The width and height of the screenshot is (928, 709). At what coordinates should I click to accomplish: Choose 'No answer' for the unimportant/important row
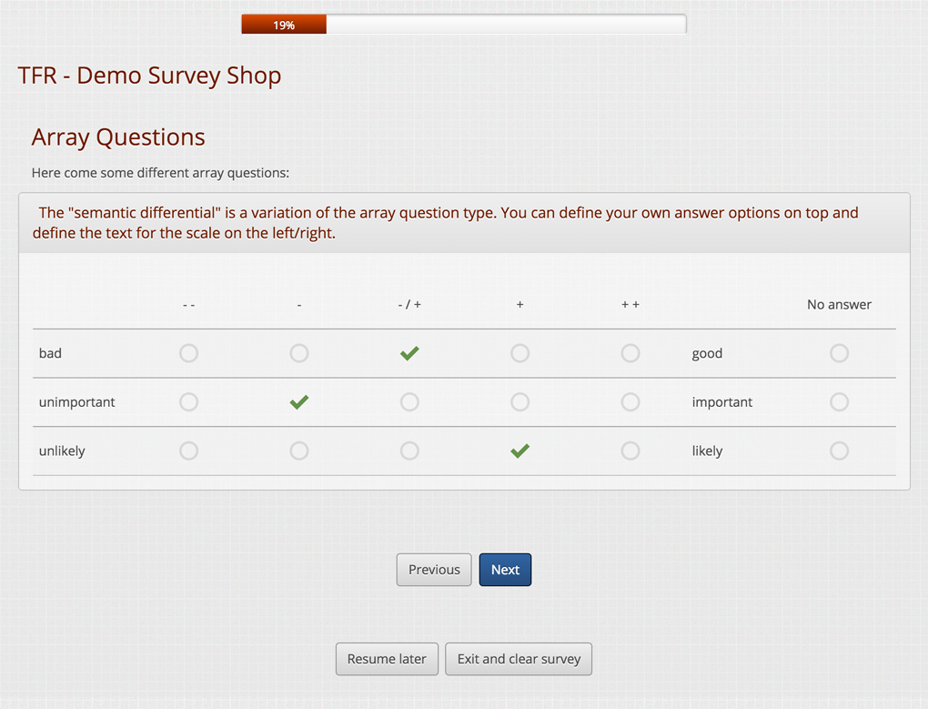839,401
